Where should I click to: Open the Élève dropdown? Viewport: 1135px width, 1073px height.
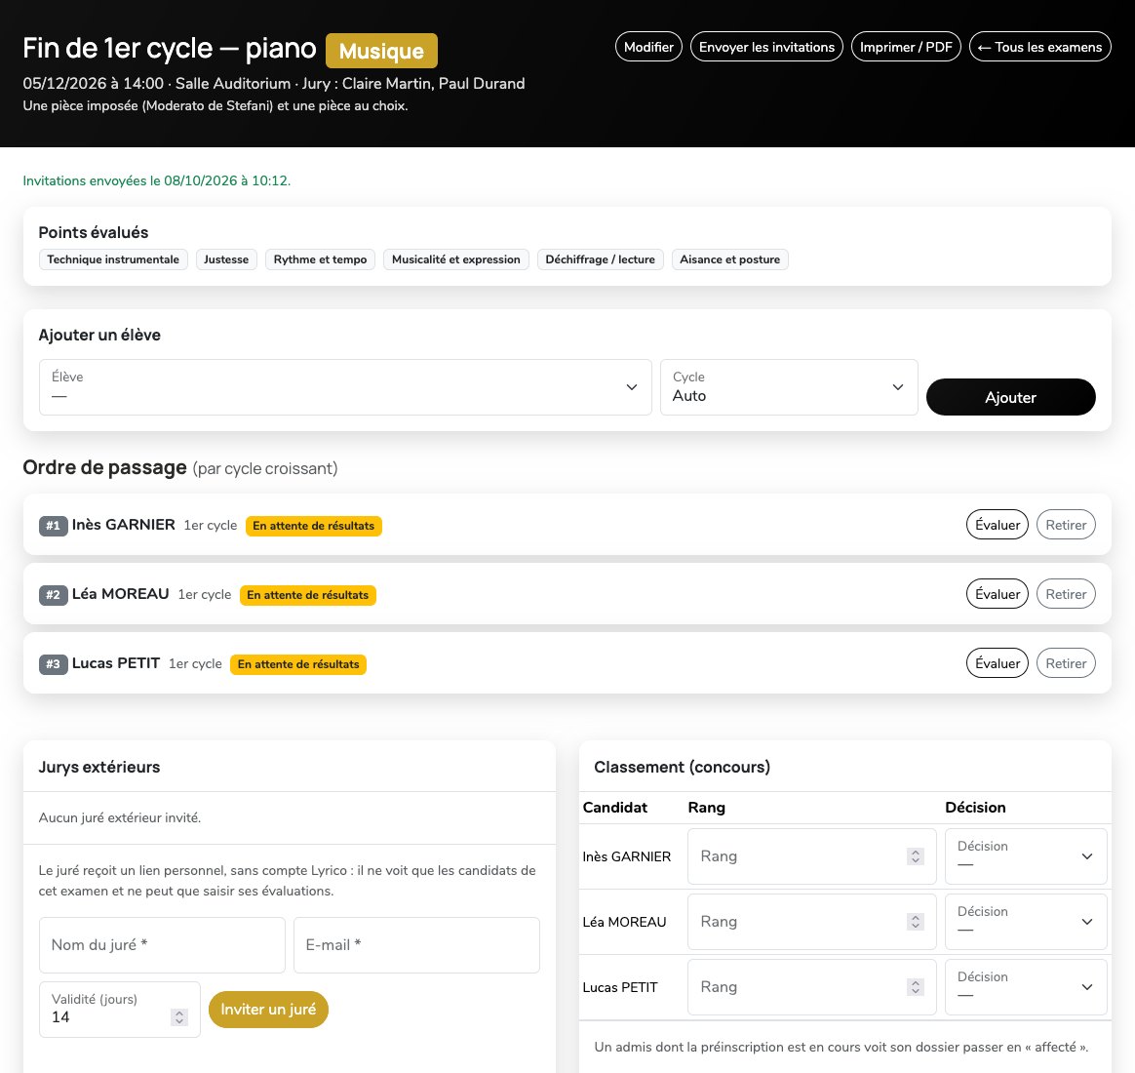point(345,387)
